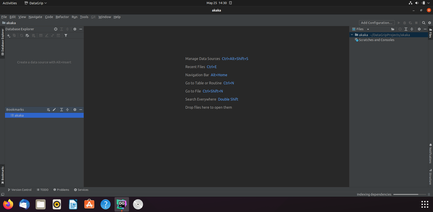433x212 pixels.
Task: Expand All in Bookmarks panel
Action: pyautogui.click(x=61, y=110)
